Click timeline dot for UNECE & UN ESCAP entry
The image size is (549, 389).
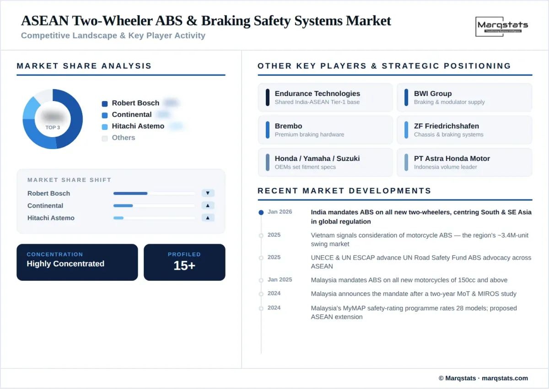261,258
